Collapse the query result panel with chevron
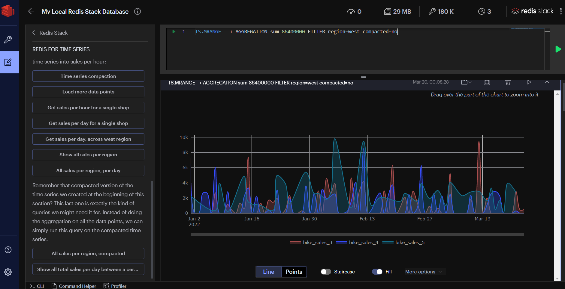The image size is (565, 289). point(547,82)
